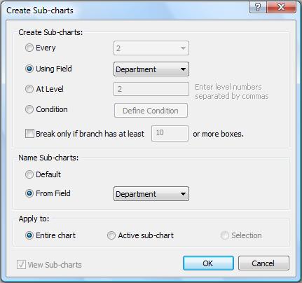Close the Create Sub-charts dialog
The height and width of the screenshot is (283, 302).
coord(282,7)
